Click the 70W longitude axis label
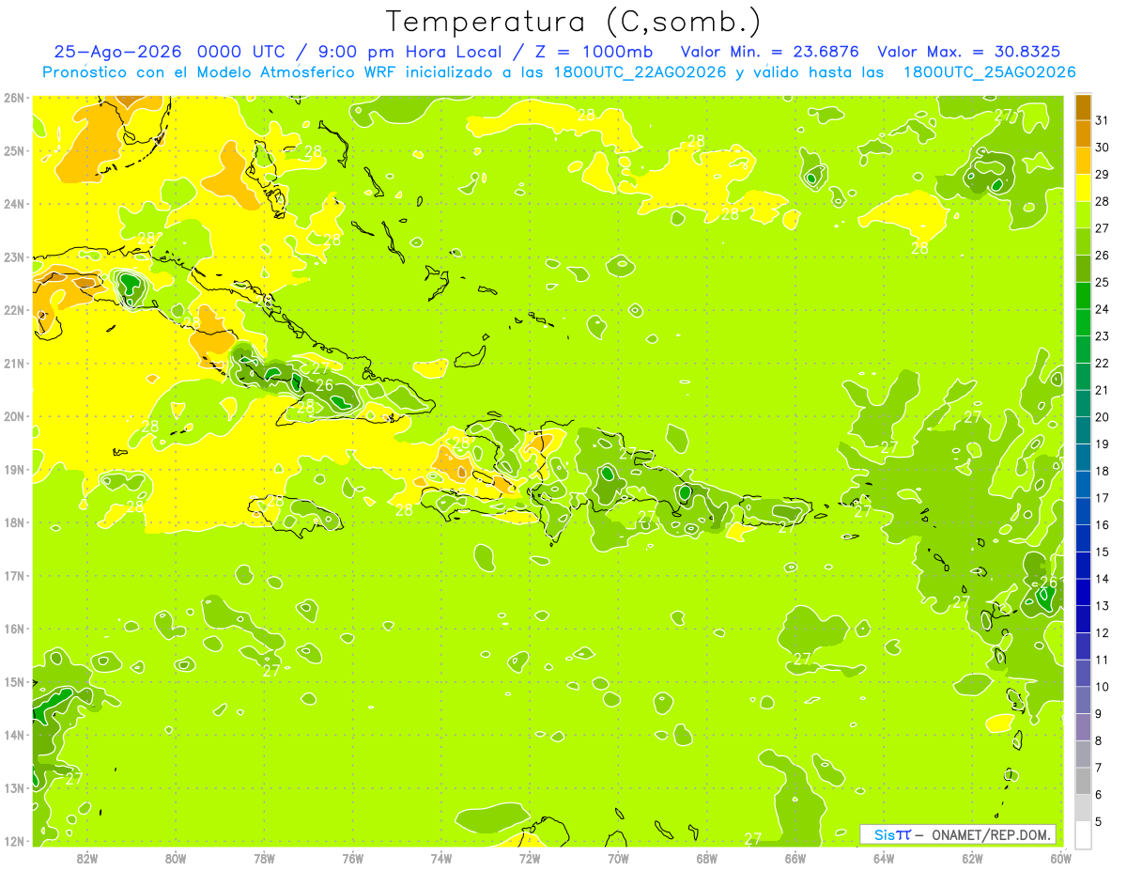1127x871 pixels. pyautogui.click(x=618, y=858)
